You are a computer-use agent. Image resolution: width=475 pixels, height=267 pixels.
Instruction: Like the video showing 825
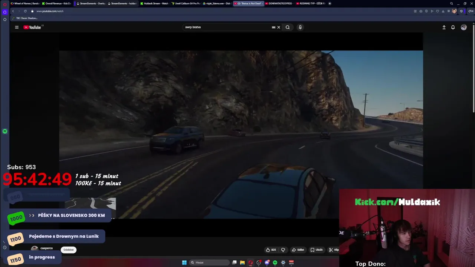tap(271, 250)
